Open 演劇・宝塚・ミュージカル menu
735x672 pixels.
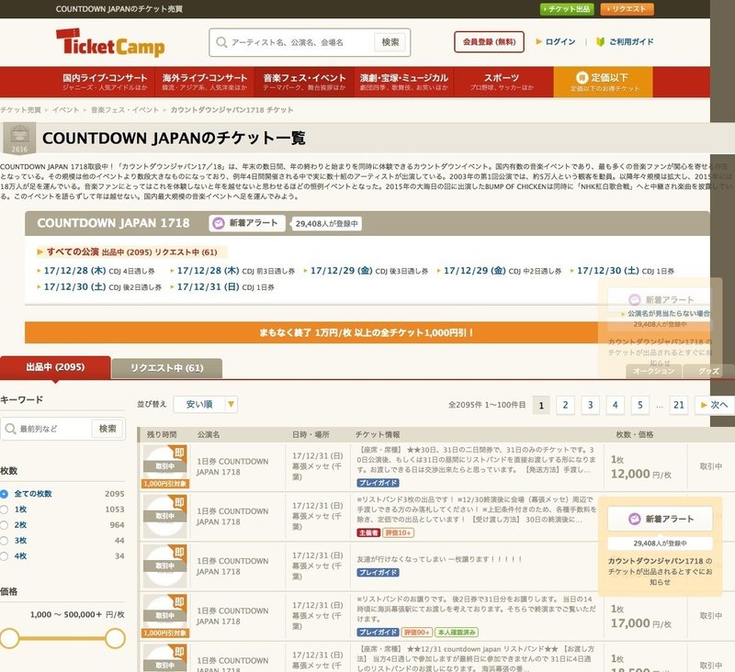pos(404,82)
